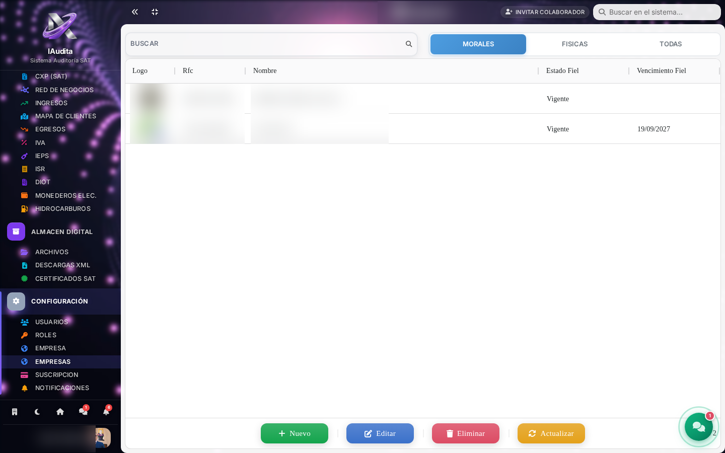Click the magnifier icon in BUSCAR field
The height and width of the screenshot is (453, 725).
click(x=409, y=44)
